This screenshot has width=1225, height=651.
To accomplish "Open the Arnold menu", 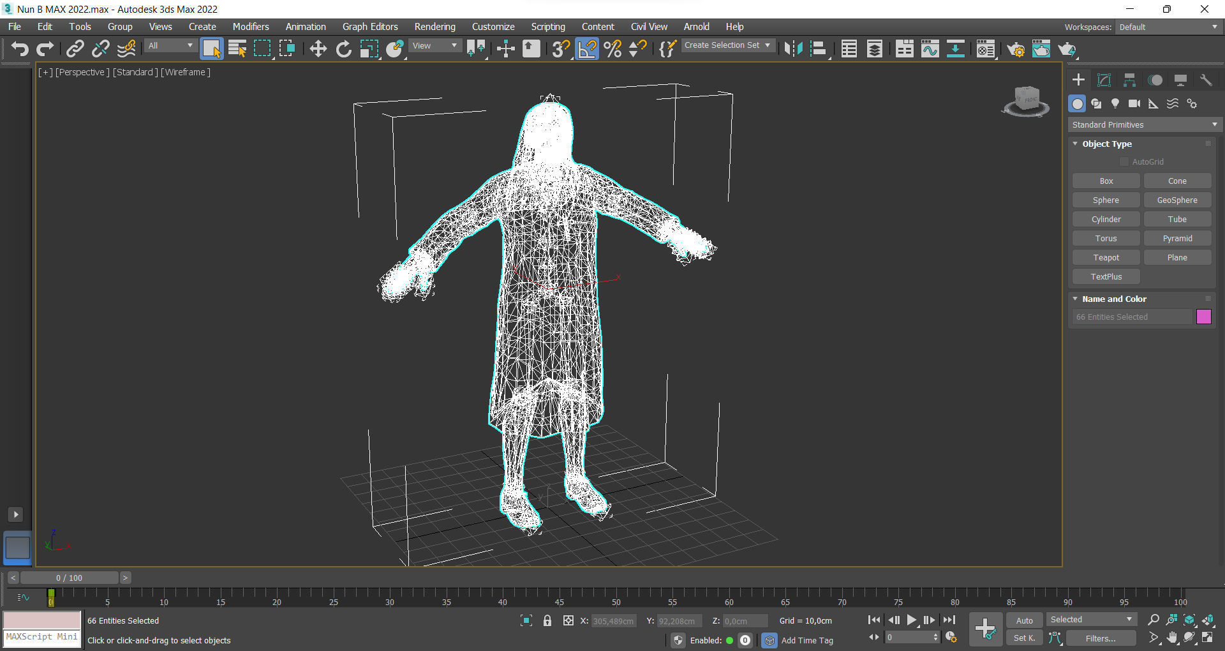I will tap(696, 27).
